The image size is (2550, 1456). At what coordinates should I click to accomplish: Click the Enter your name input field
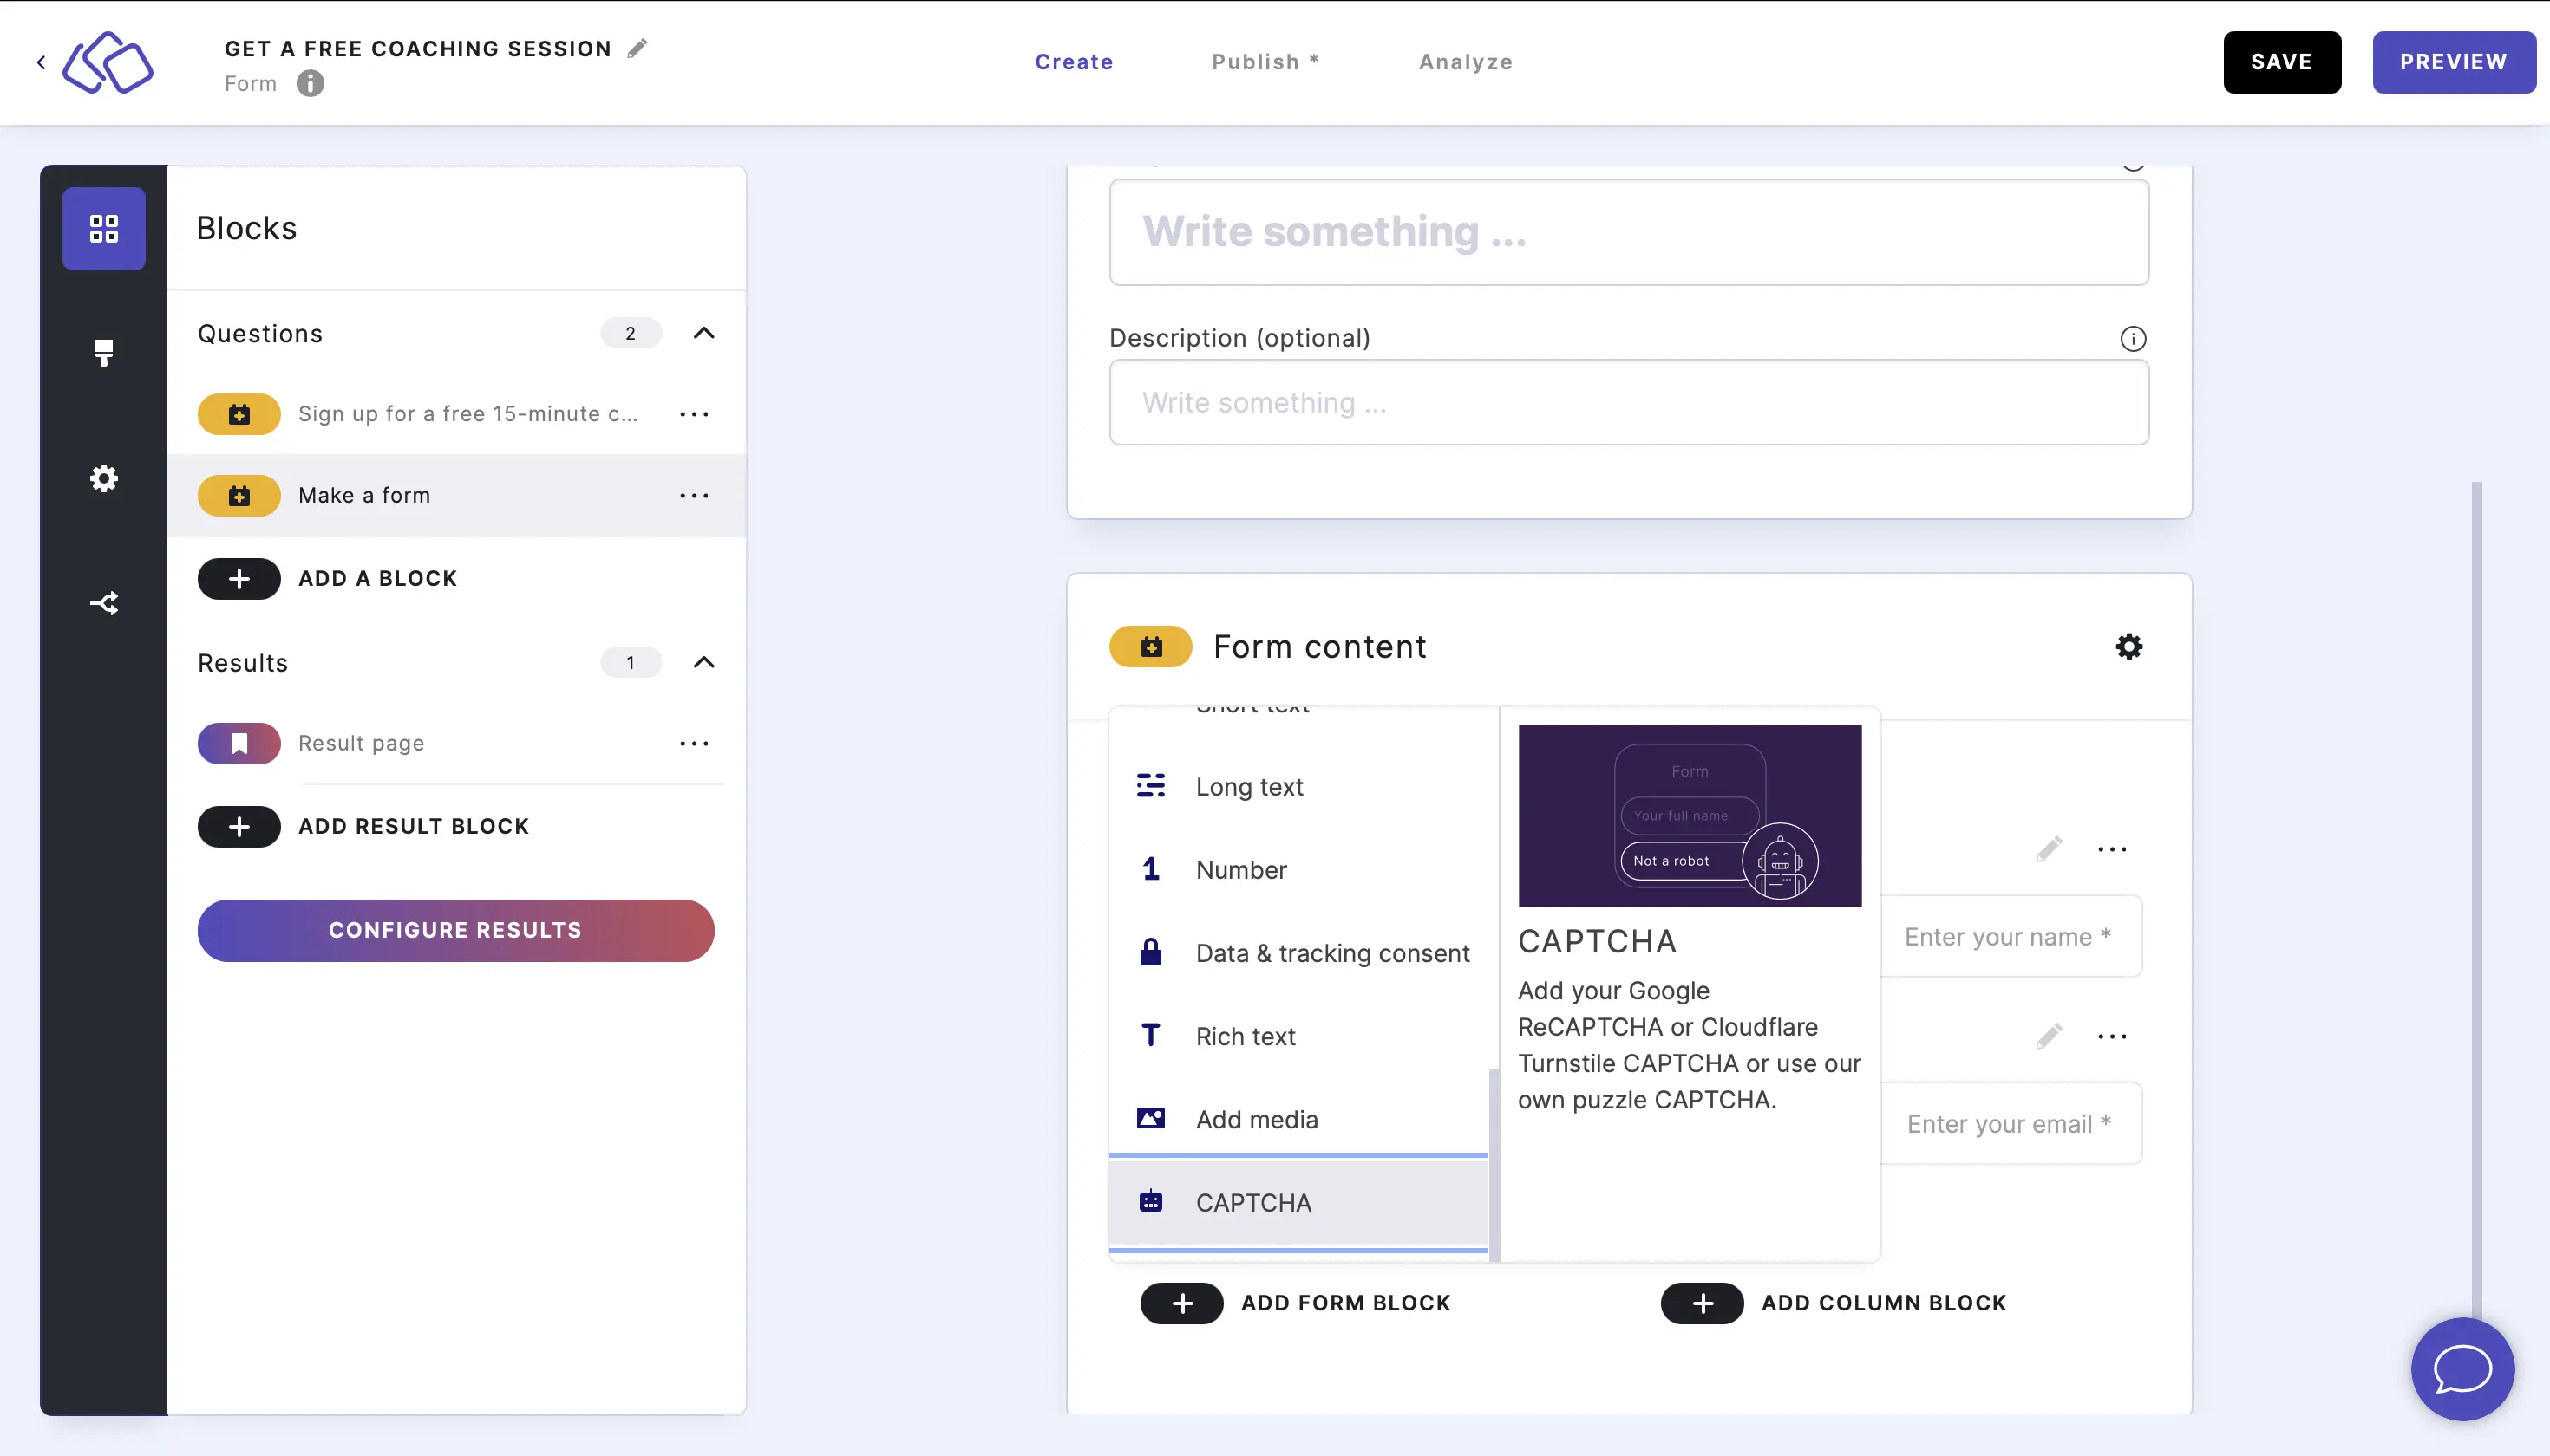[2011, 936]
